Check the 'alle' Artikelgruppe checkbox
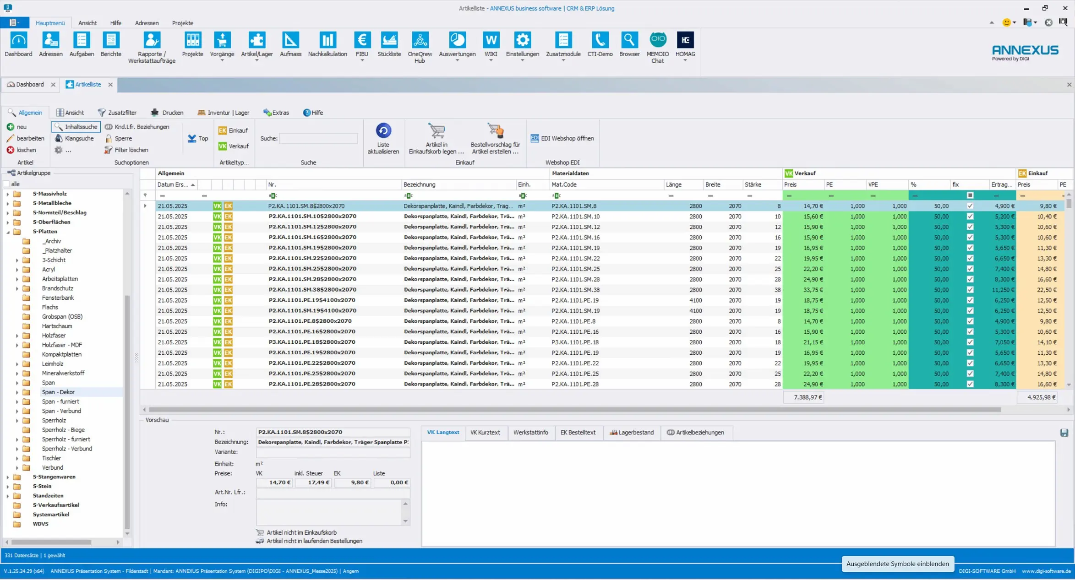This screenshot has height=580, width=1075. click(6, 184)
